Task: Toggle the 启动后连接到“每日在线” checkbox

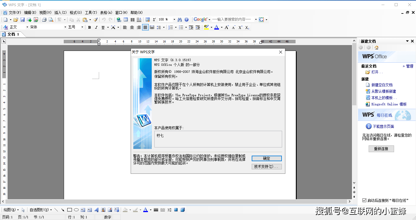Action: (x=364, y=200)
